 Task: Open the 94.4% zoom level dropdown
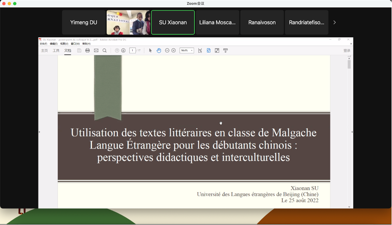186,51
